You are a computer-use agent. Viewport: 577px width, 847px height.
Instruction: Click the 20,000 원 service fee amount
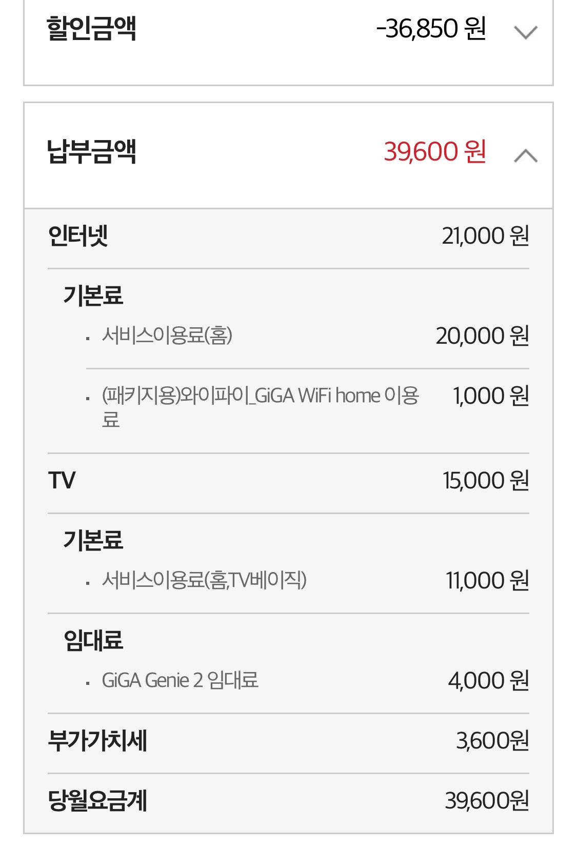[482, 336]
